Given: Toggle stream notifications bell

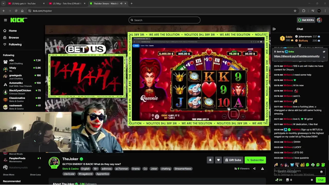Looking at the screenshot, I should coord(210,160).
